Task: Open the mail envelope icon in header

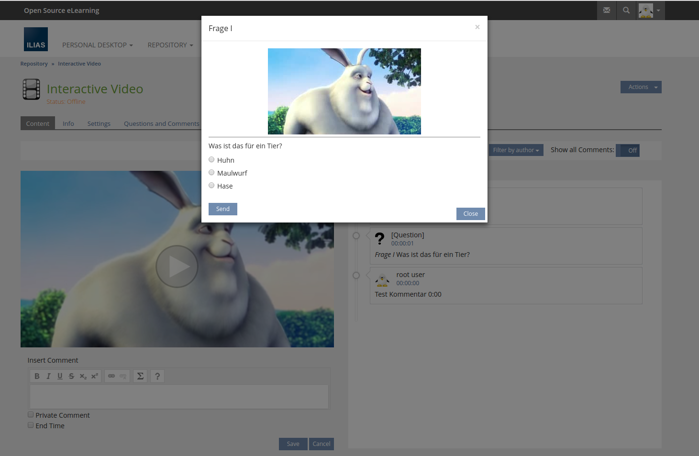Action: [x=606, y=10]
